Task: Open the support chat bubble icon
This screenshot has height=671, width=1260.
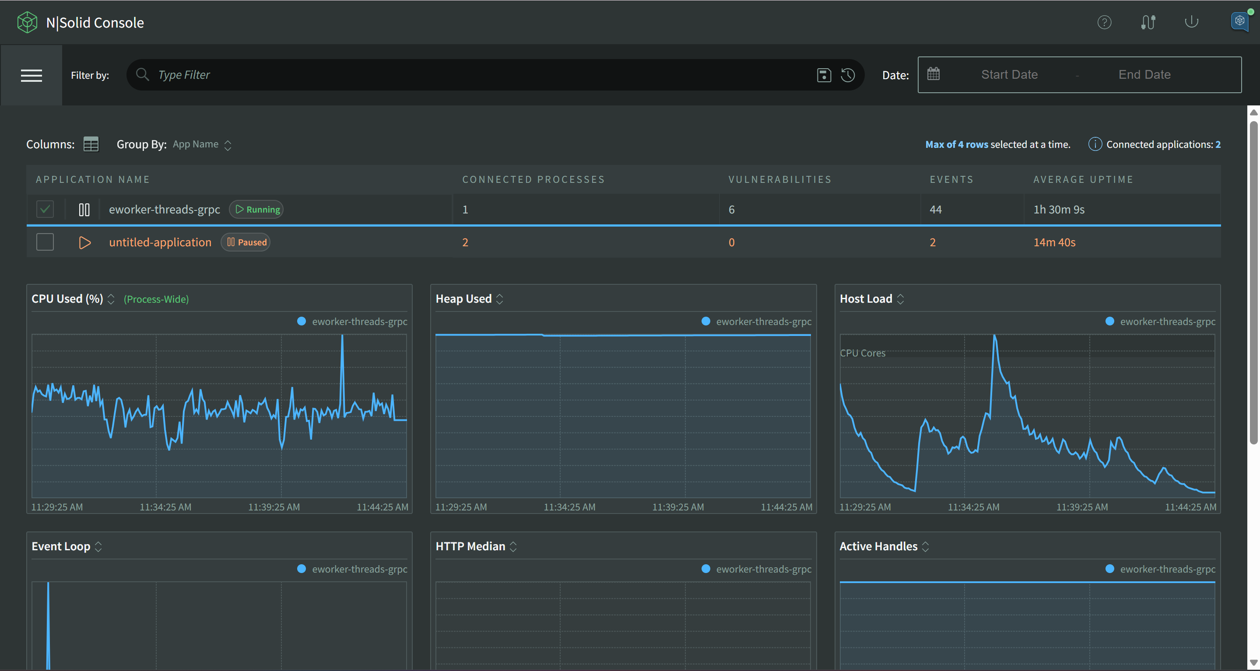Action: [1239, 21]
